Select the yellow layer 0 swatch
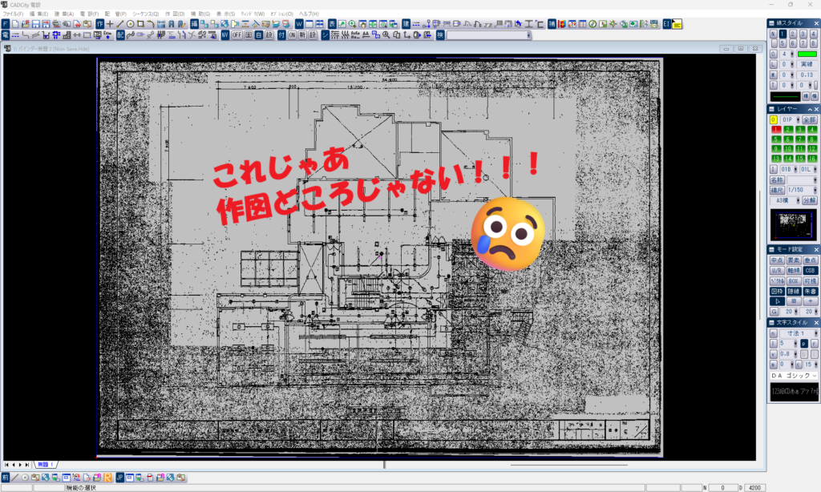The image size is (821, 492). coord(774,120)
